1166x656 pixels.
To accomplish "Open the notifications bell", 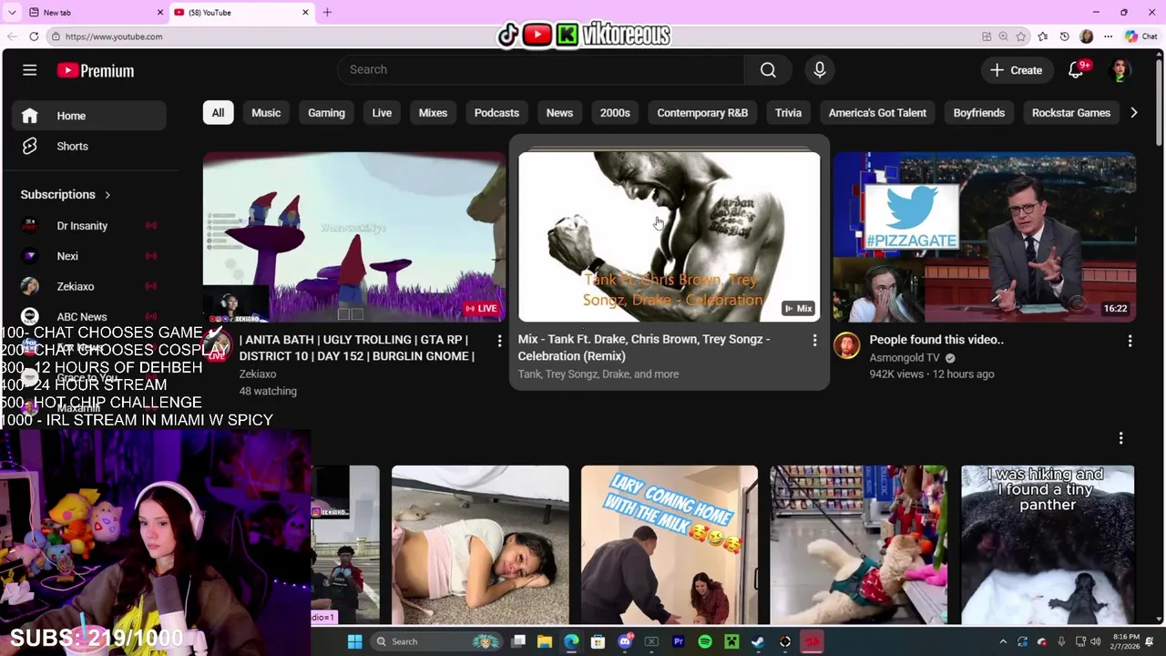I will [x=1076, y=70].
